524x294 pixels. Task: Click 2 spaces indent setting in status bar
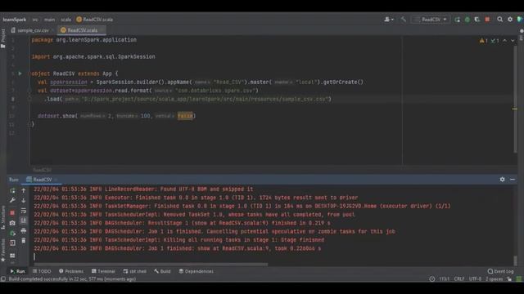(x=494, y=279)
